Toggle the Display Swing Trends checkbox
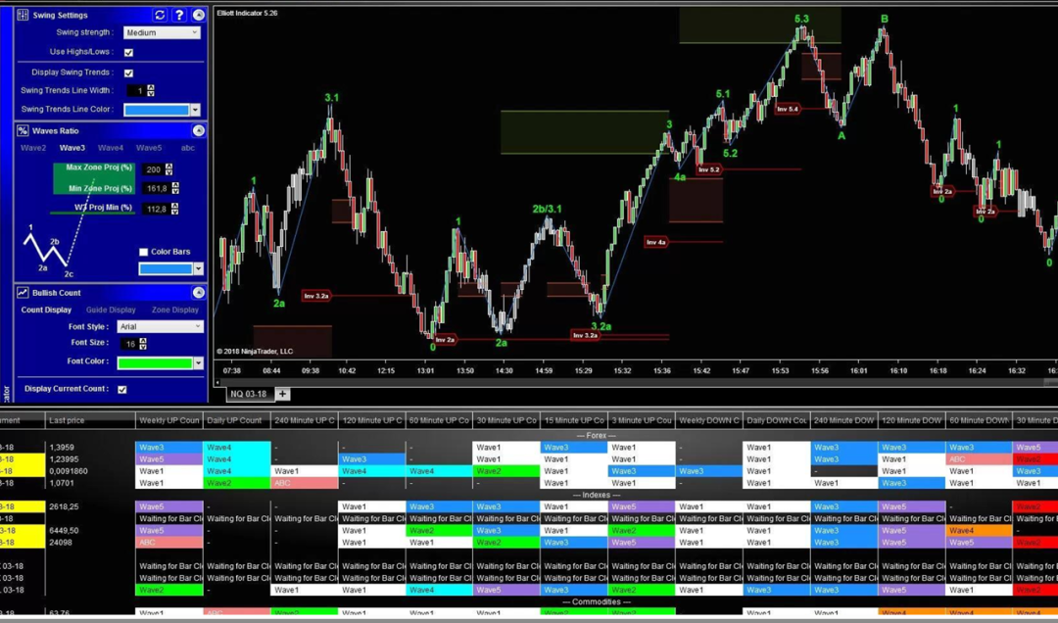Image resolution: width=1058 pixels, height=623 pixels. pyautogui.click(x=129, y=72)
